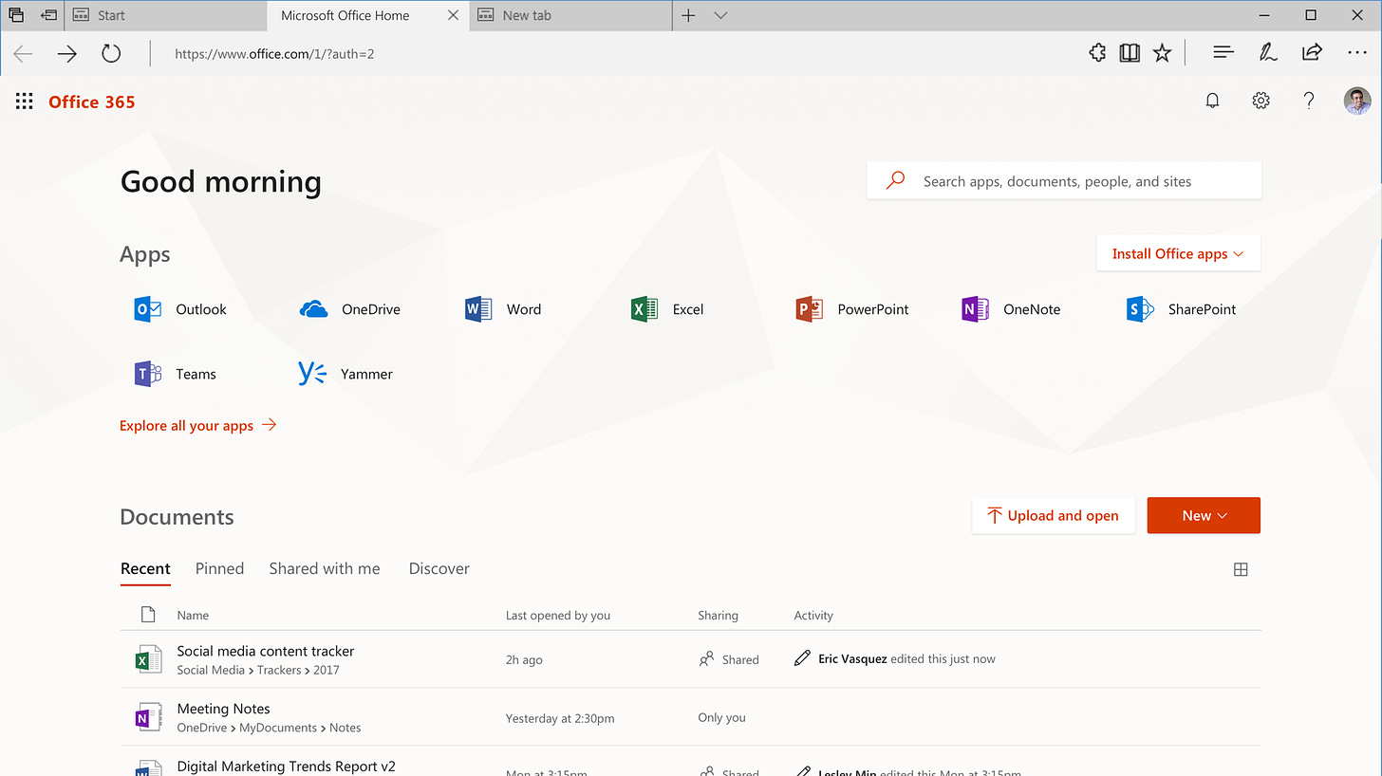Viewport: 1382px width, 776px height.
Task: Open the Office 365 app launcher waffle
Action: point(24,101)
